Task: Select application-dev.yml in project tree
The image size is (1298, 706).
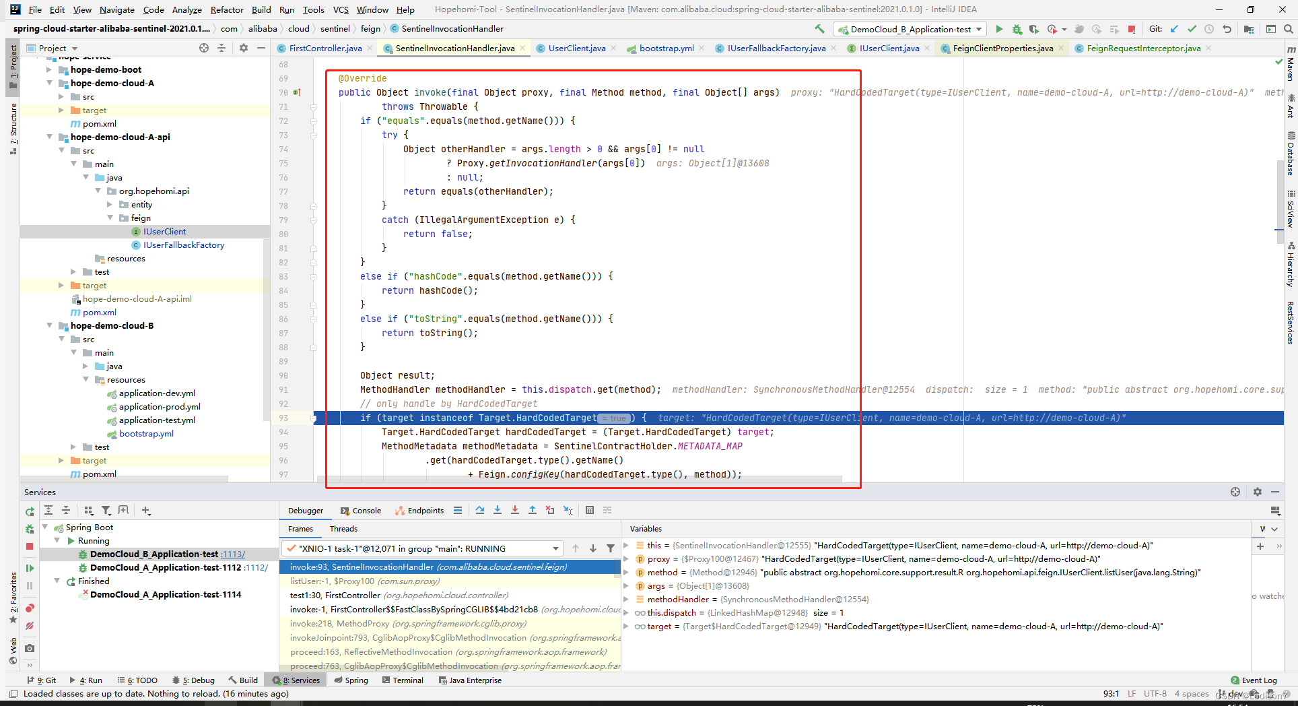Action: (157, 393)
